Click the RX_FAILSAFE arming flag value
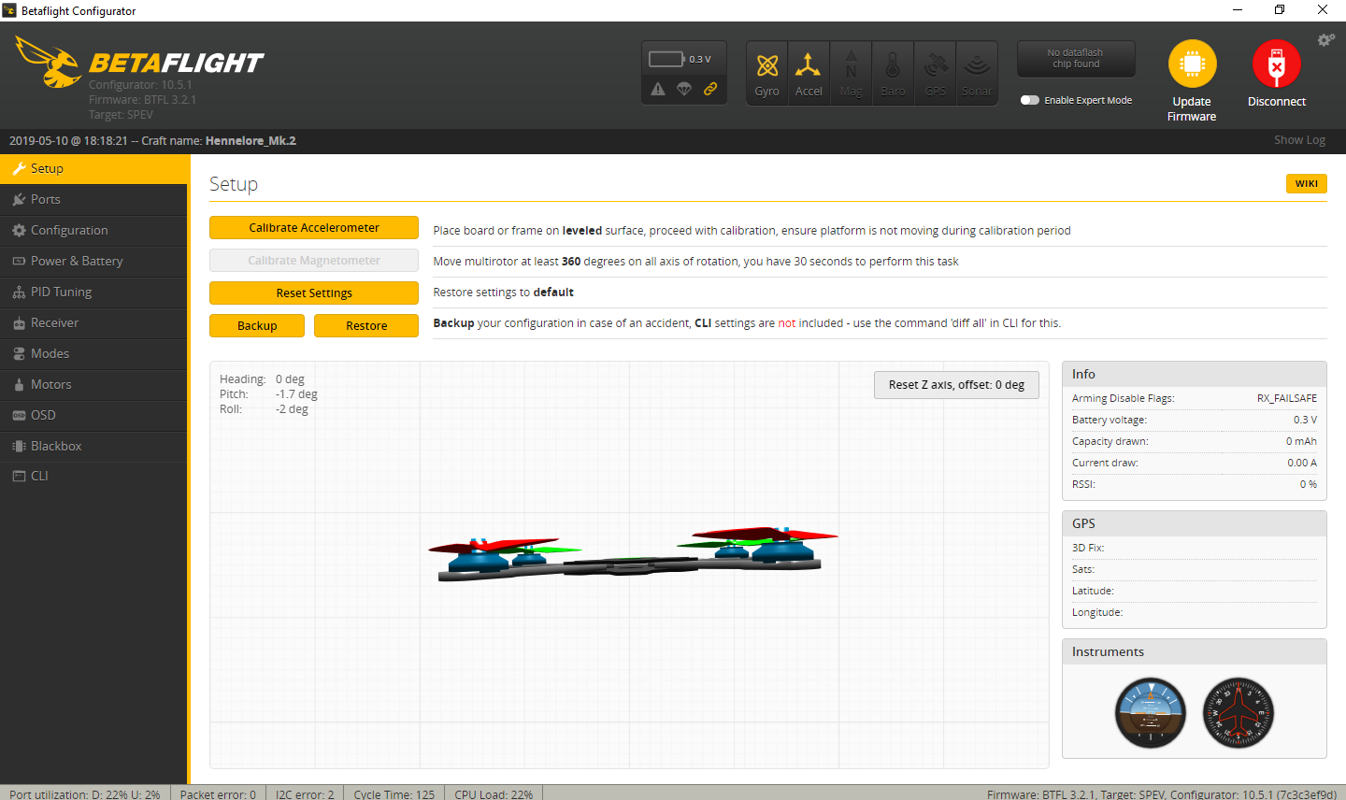 coord(1286,398)
